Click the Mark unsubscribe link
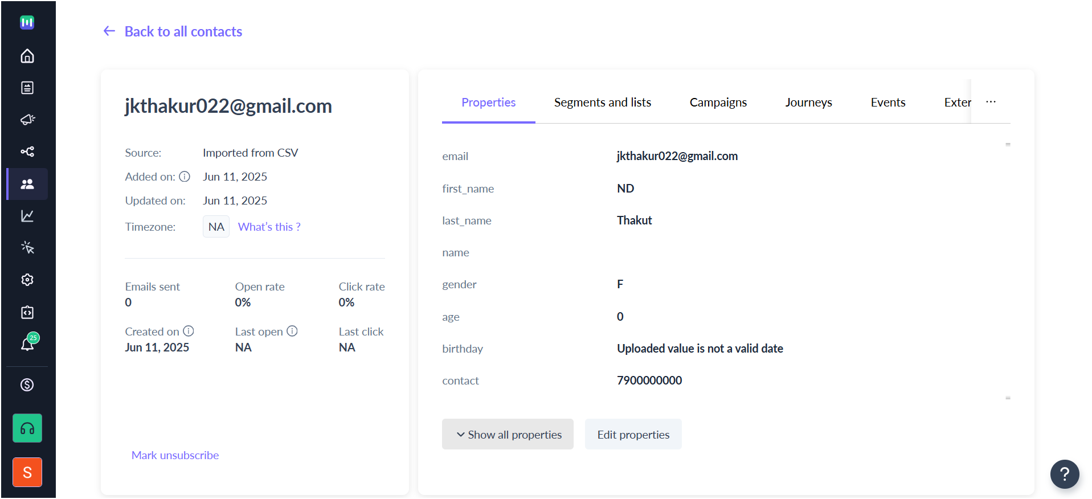The image size is (1092, 499). pyautogui.click(x=175, y=455)
